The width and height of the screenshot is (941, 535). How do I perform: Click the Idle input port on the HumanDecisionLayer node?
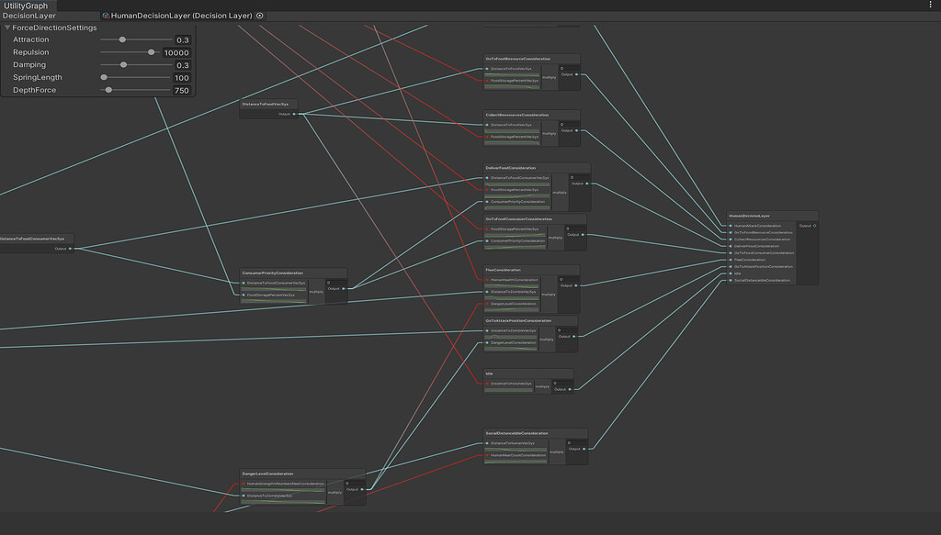coord(731,273)
